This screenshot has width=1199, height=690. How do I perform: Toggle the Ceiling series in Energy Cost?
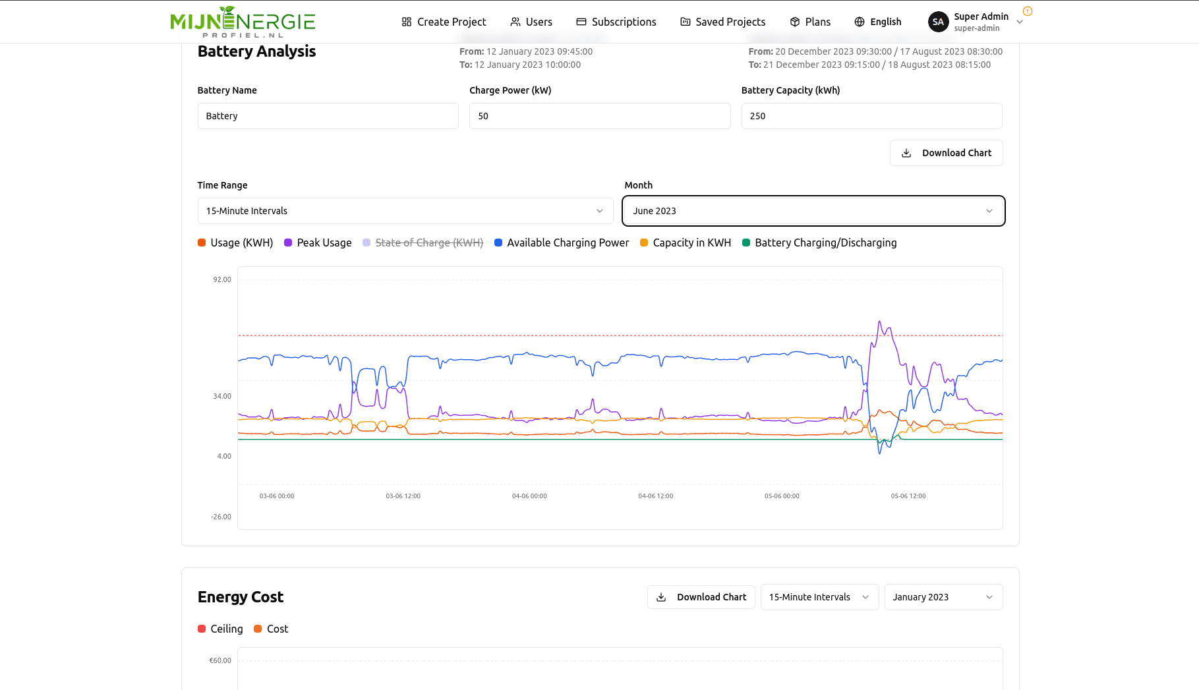click(220, 628)
